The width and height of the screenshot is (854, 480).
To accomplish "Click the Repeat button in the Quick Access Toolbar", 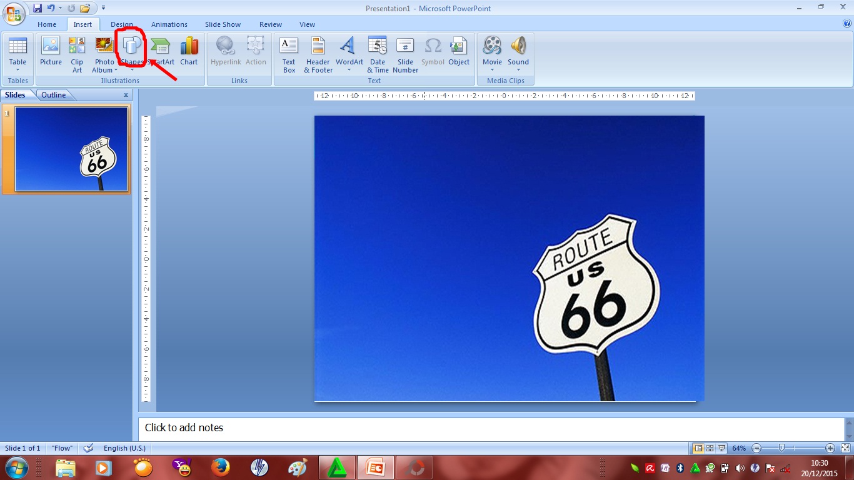I will (71, 8).
